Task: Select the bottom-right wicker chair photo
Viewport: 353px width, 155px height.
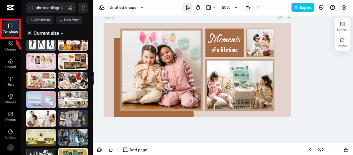Action: pos(240,85)
